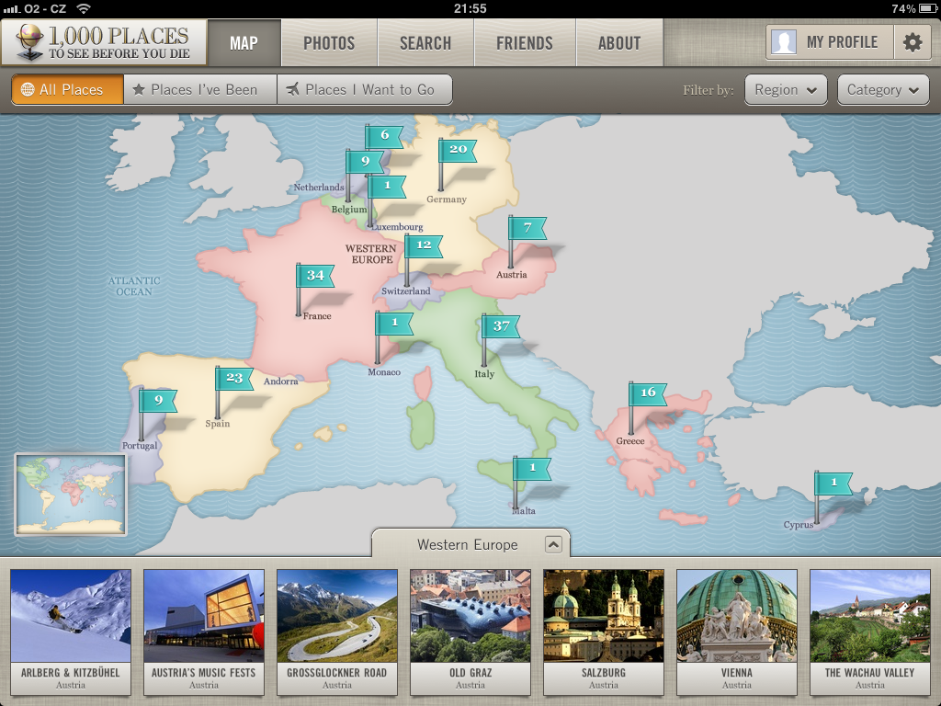Tap the clock showing 21:55
The width and height of the screenshot is (941, 706).
[x=470, y=8]
